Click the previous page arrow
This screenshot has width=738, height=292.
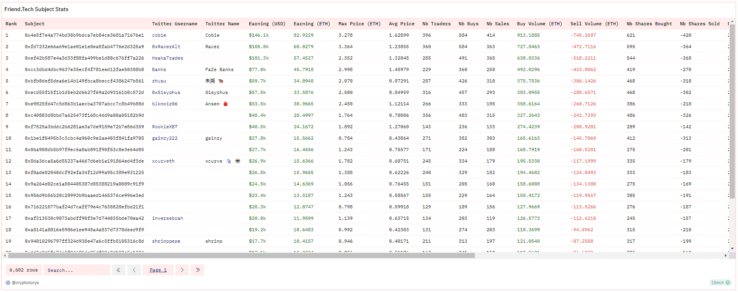pyautogui.click(x=134, y=270)
